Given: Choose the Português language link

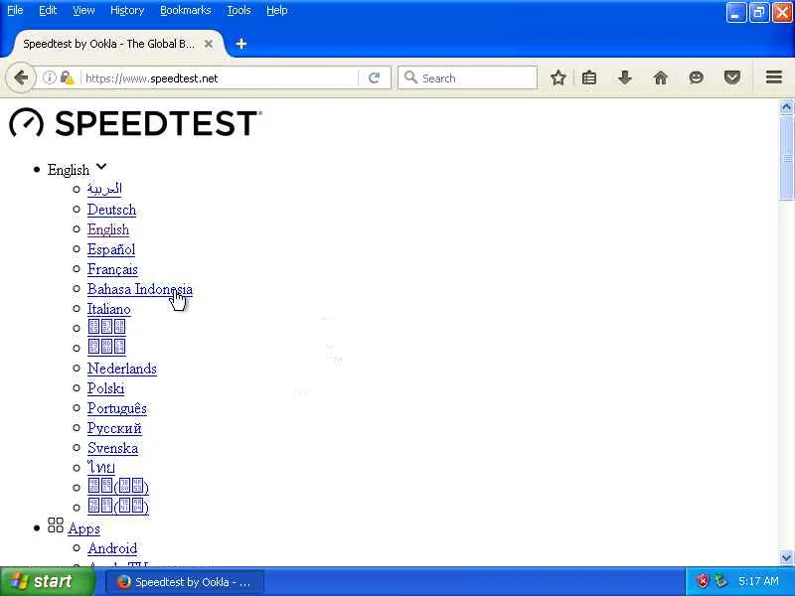Looking at the screenshot, I should [x=116, y=408].
